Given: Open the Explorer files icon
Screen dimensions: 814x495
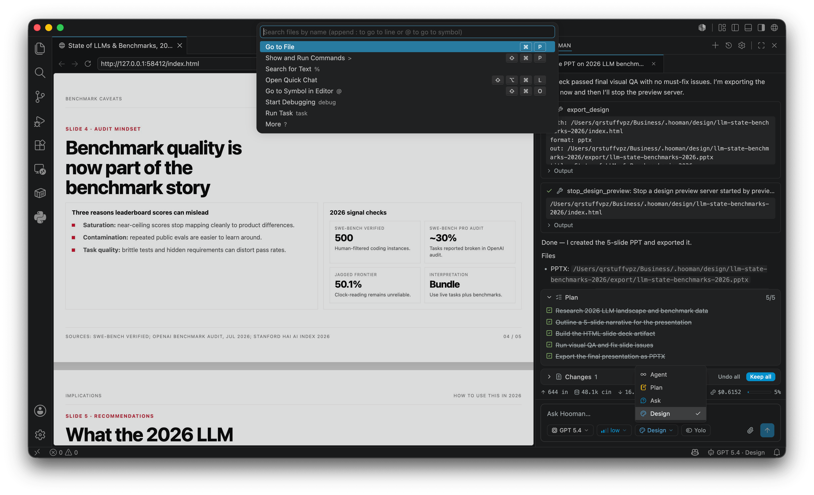Looking at the screenshot, I should (40, 48).
